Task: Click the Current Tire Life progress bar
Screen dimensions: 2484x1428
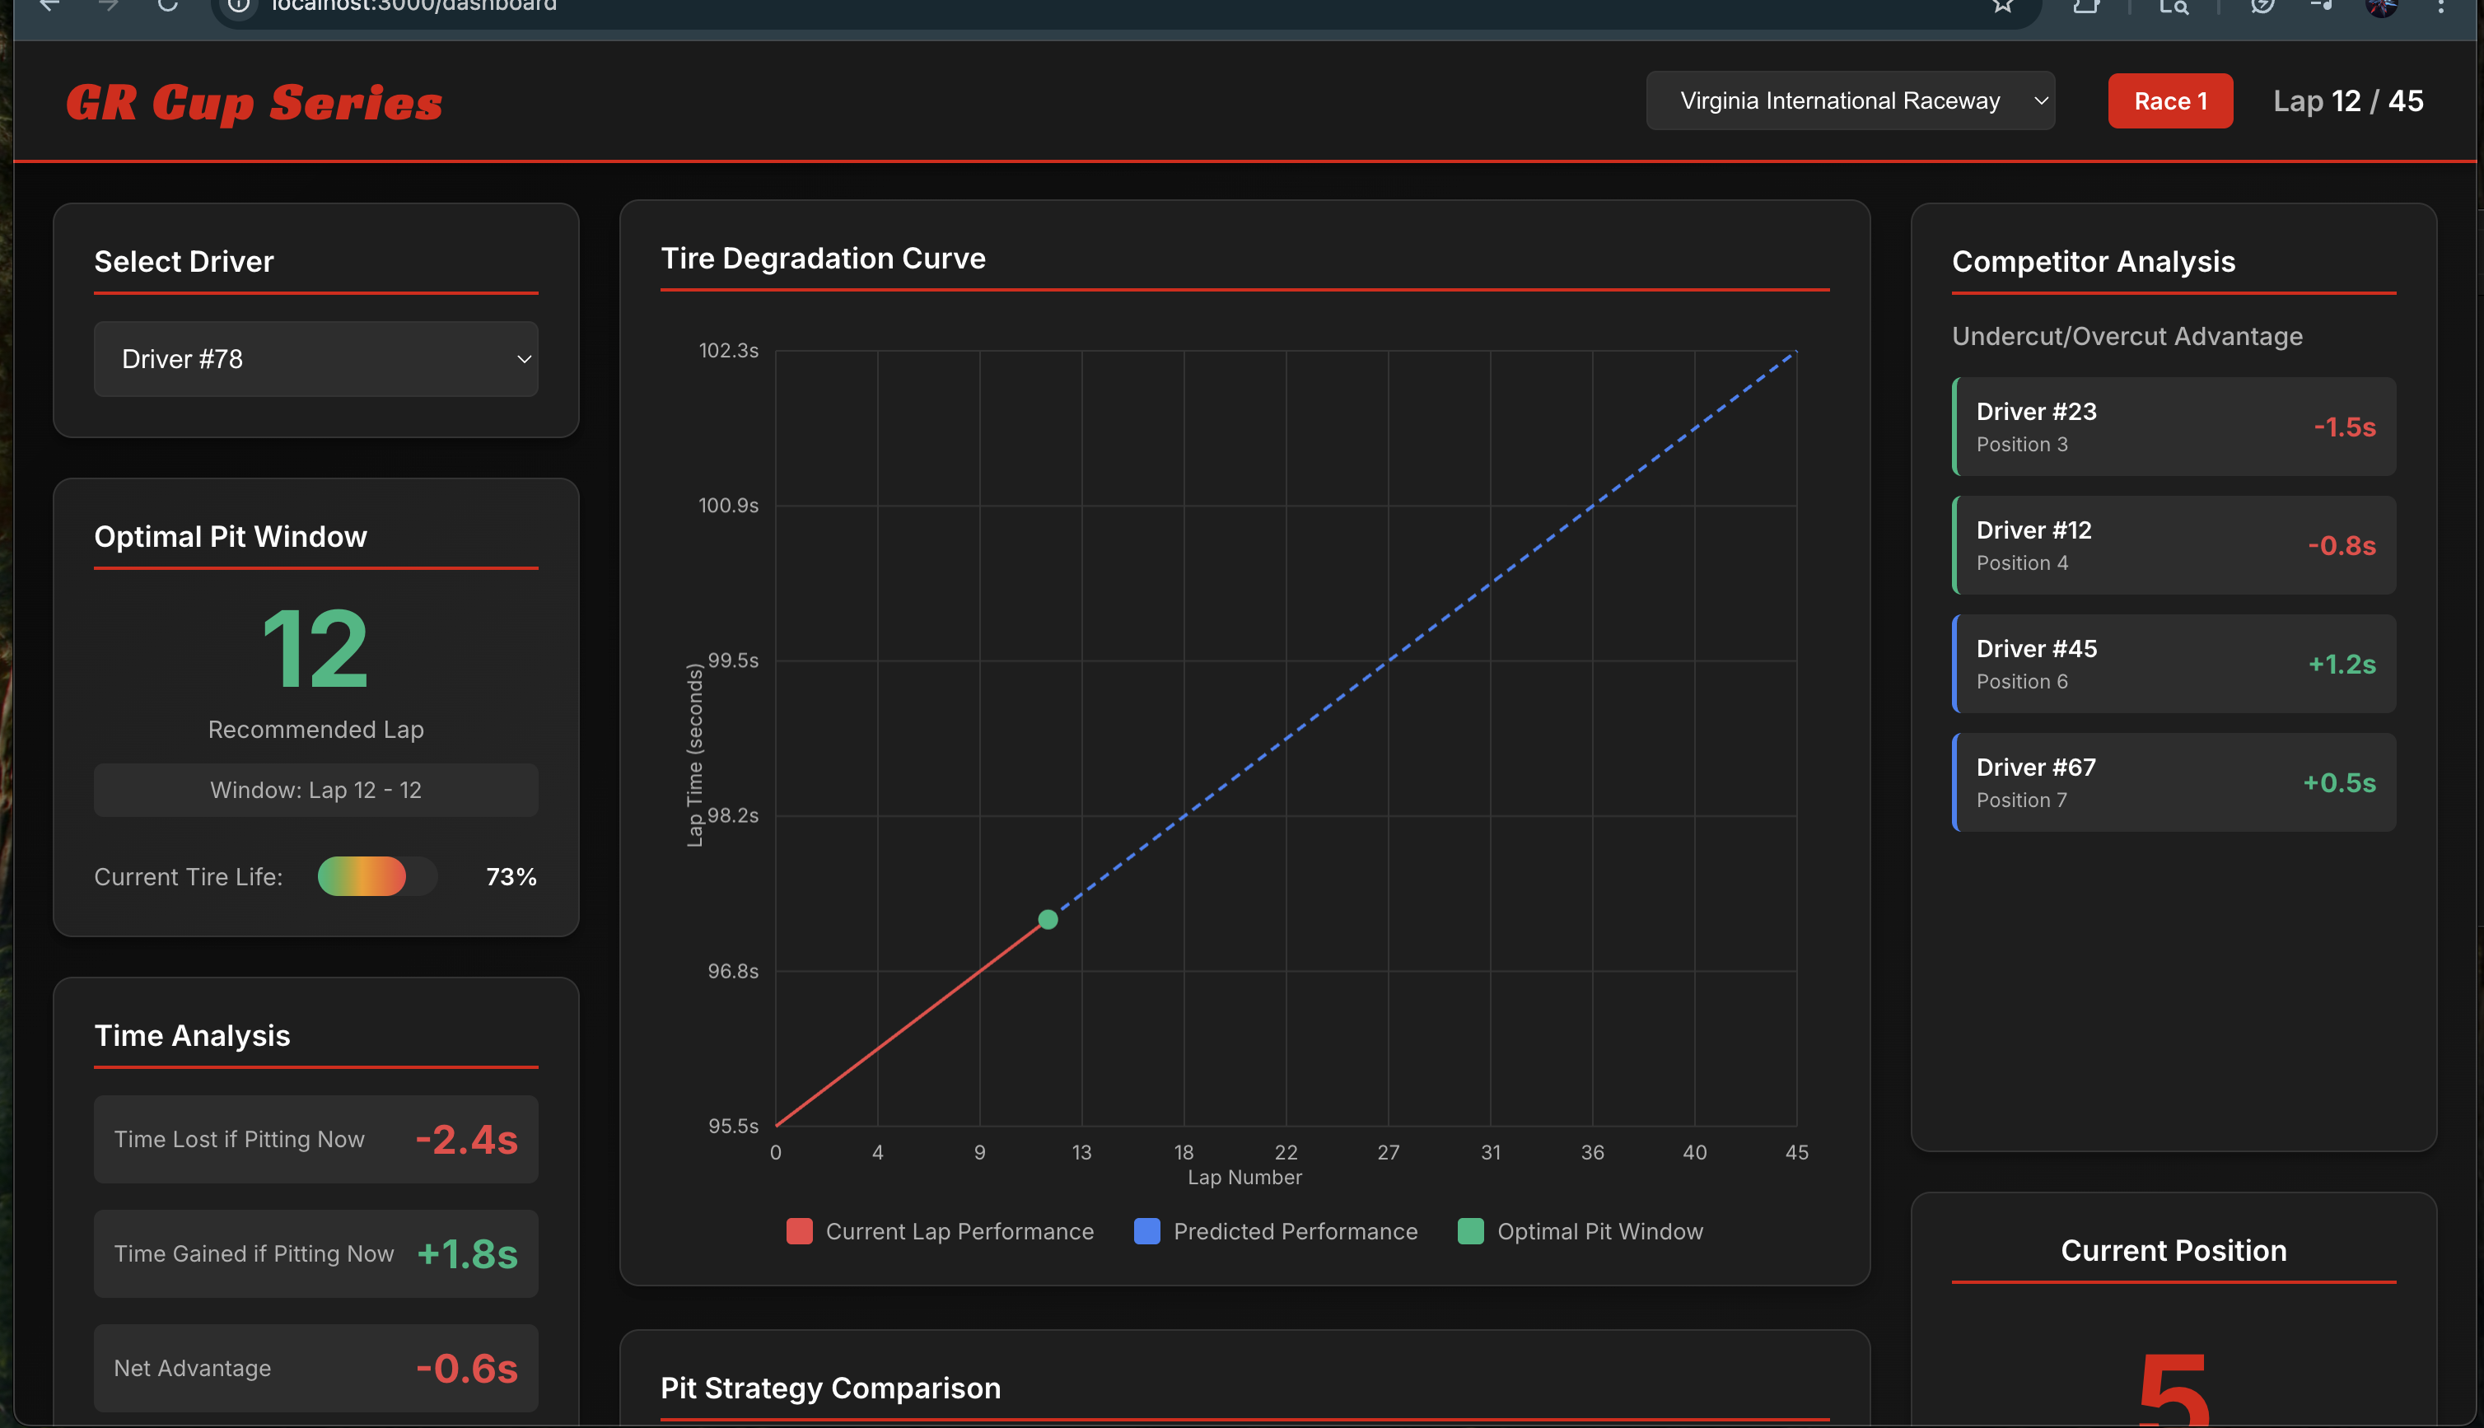Action: [376, 876]
